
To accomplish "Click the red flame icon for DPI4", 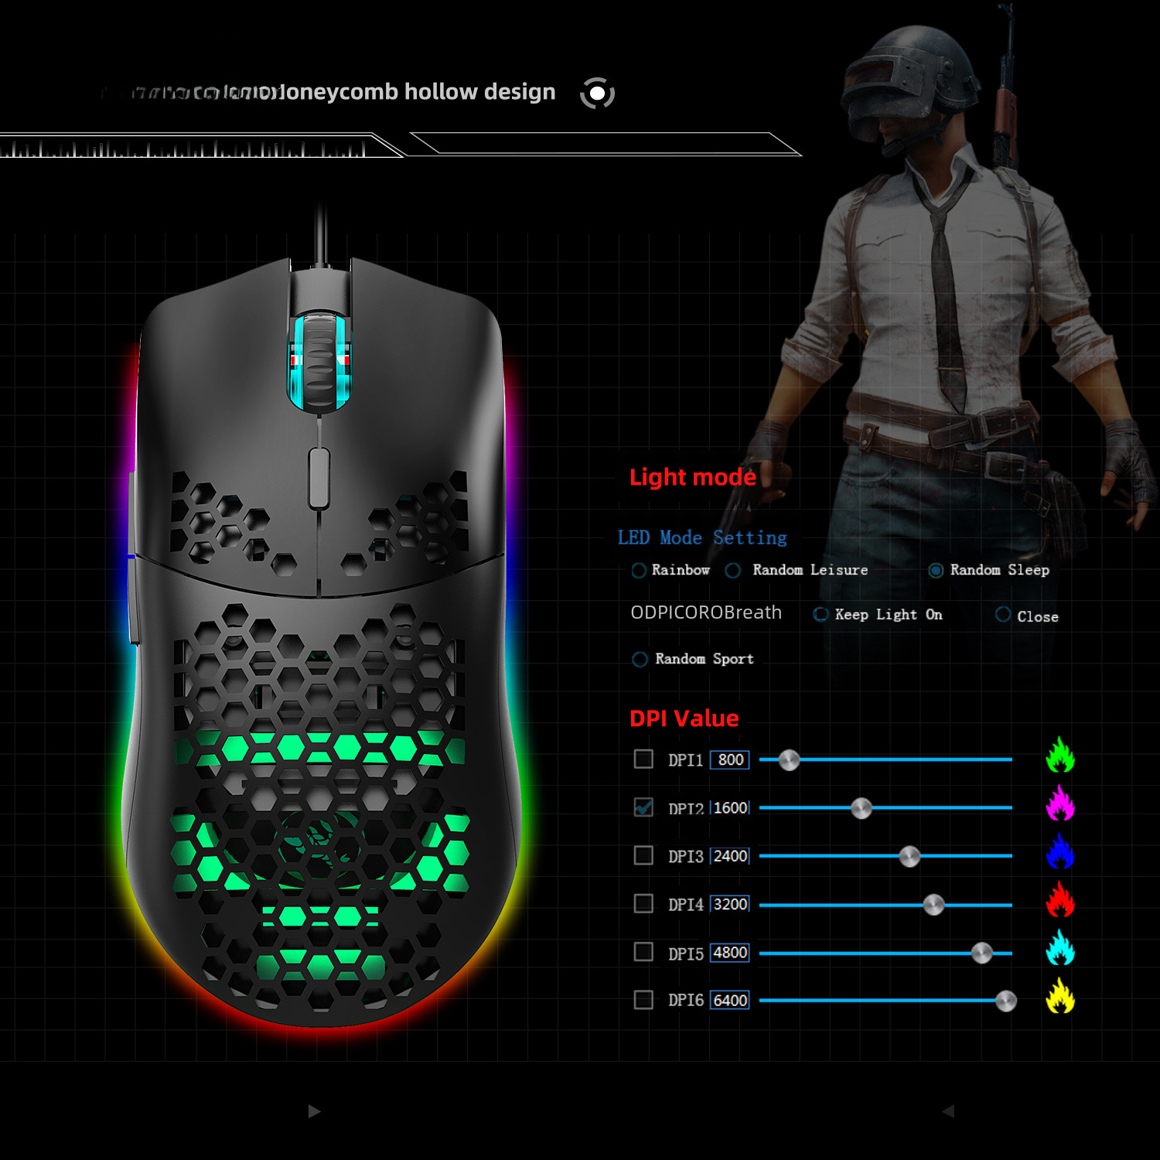I will pyautogui.click(x=1060, y=900).
